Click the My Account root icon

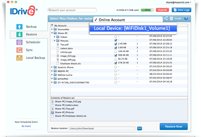point(52,25)
